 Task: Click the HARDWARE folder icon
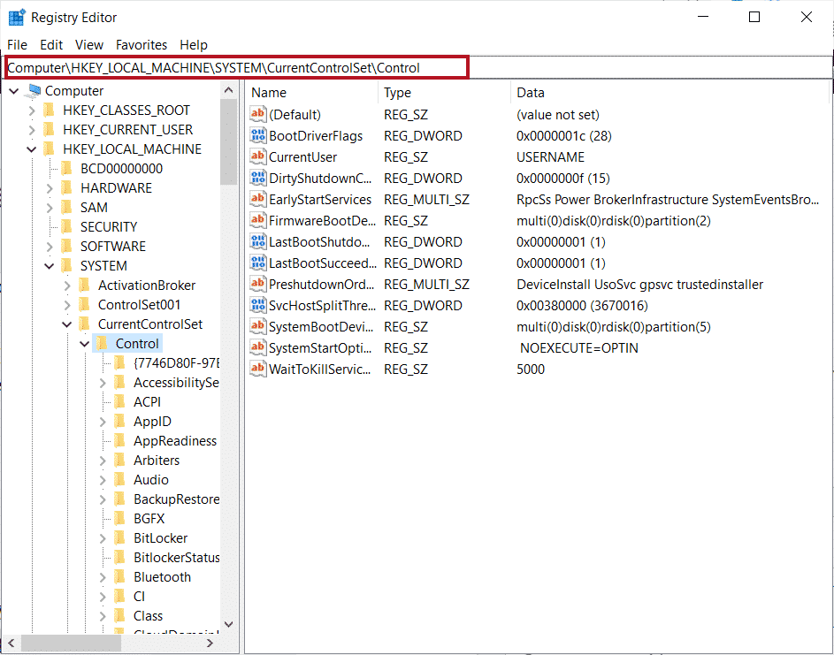tap(67, 187)
